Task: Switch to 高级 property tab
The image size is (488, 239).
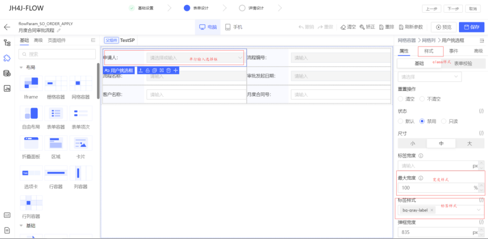Action: pyautogui.click(x=478, y=51)
